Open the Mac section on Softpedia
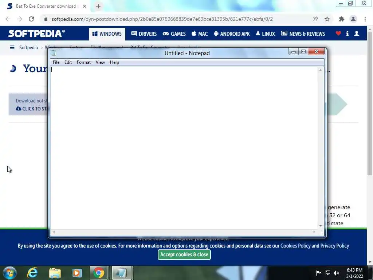This screenshot has width=373, height=280. pos(200,34)
